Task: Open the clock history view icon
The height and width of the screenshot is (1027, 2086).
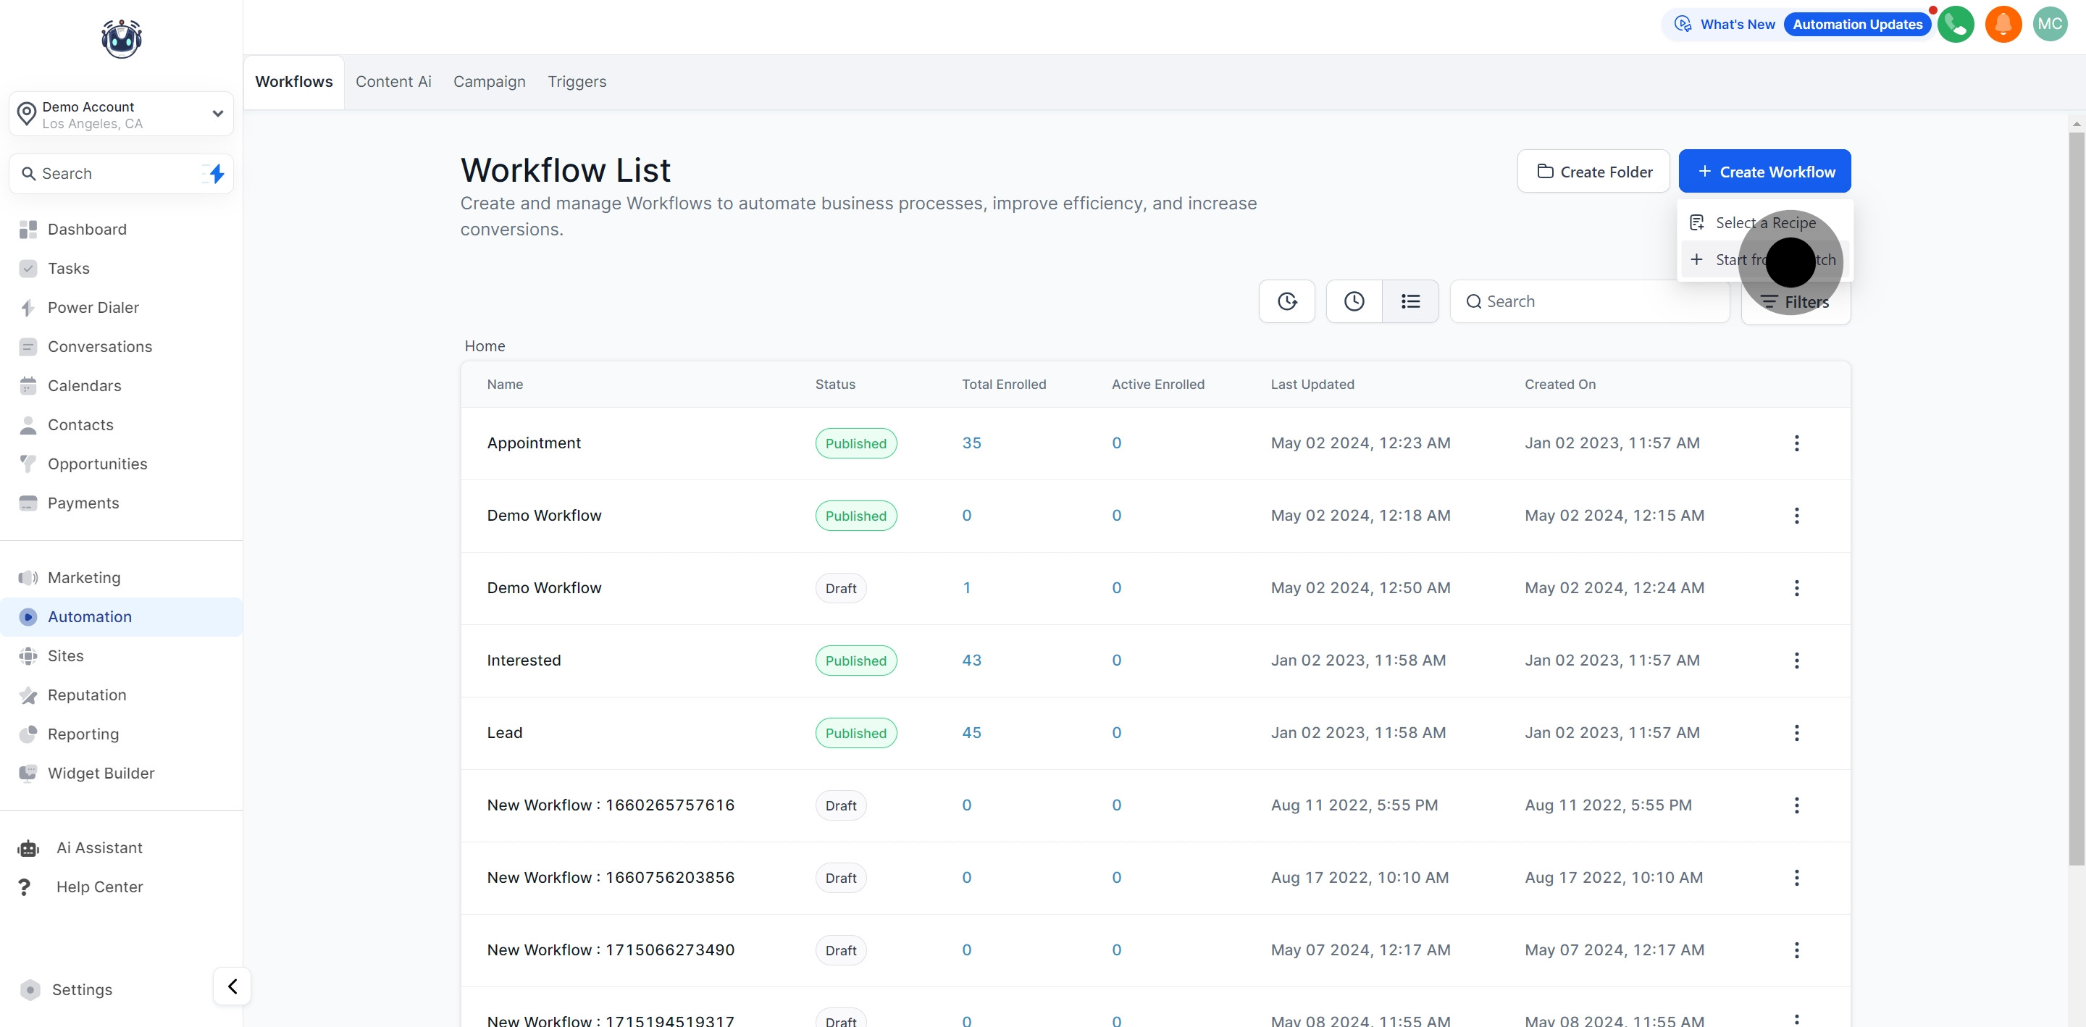Action: click(1354, 301)
